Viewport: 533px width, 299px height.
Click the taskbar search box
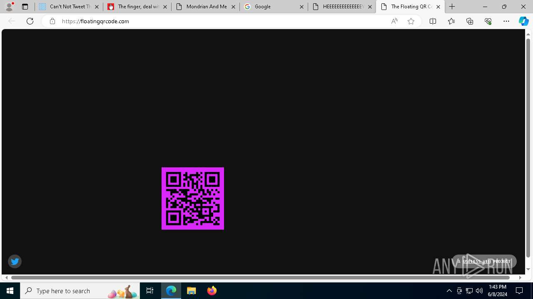point(80,291)
